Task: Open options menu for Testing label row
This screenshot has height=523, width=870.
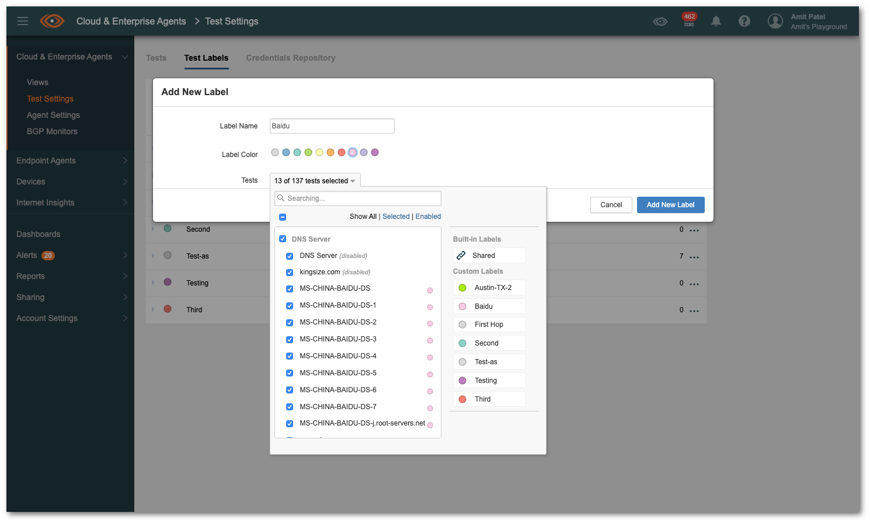Action: pos(694,284)
